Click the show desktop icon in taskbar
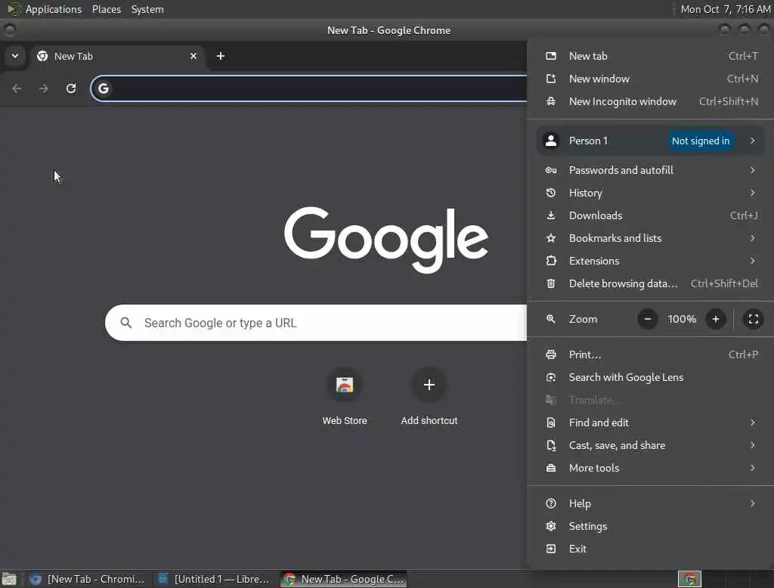Viewport: 774px width, 588px height. (9, 579)
